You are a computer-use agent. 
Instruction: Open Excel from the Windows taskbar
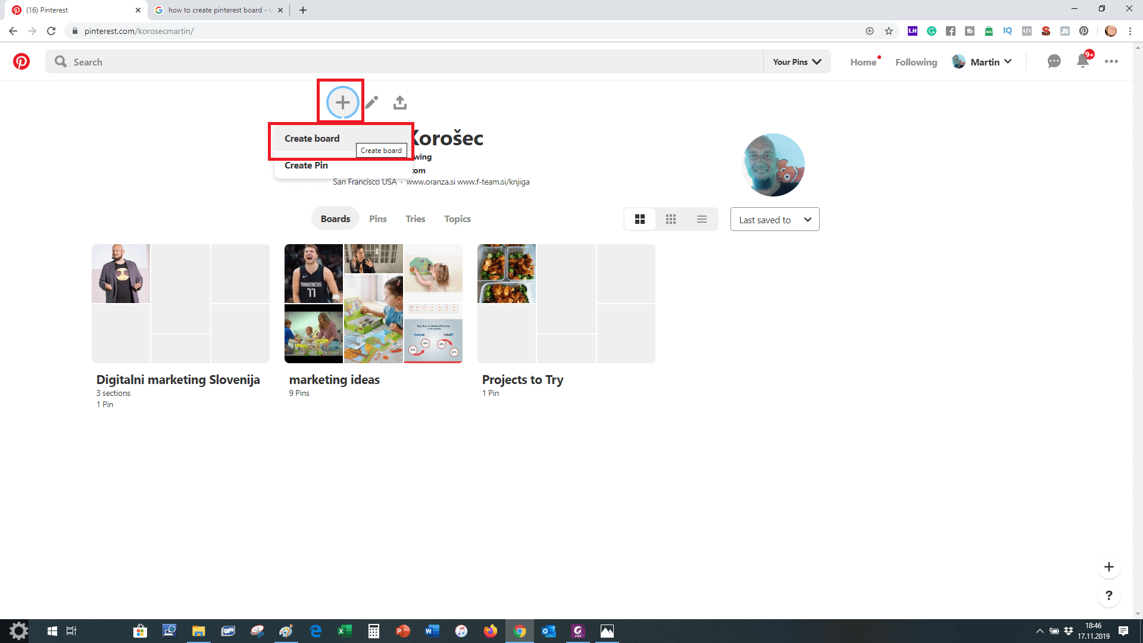344,631
